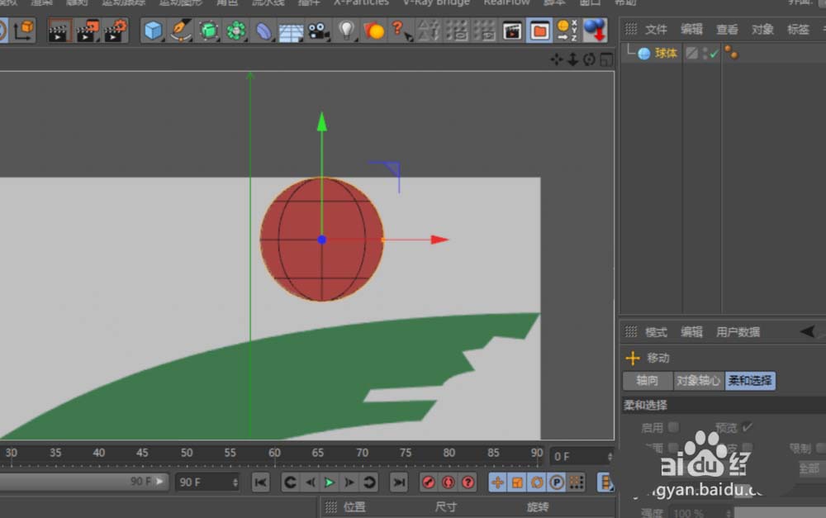Click the 0 F current frame stepper
Screen dimensions: 826x518
pos(610,456)
